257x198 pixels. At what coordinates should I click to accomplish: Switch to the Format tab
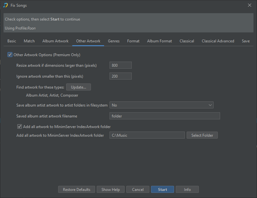[x=133, y=41]
